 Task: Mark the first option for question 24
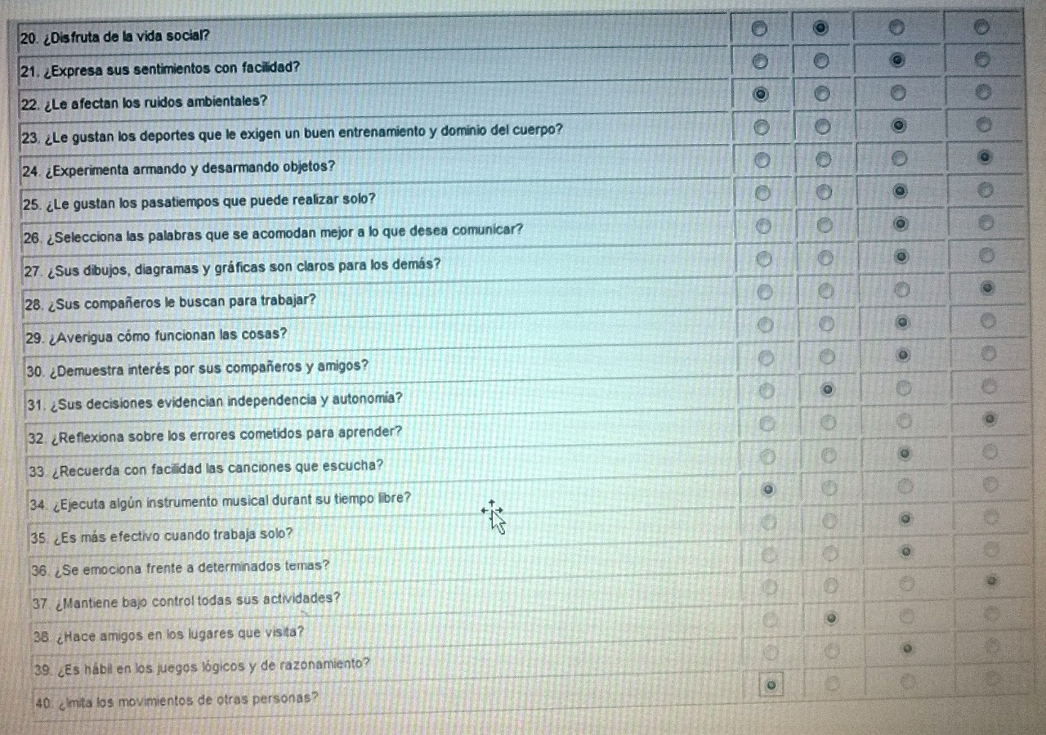coord(762,160)
